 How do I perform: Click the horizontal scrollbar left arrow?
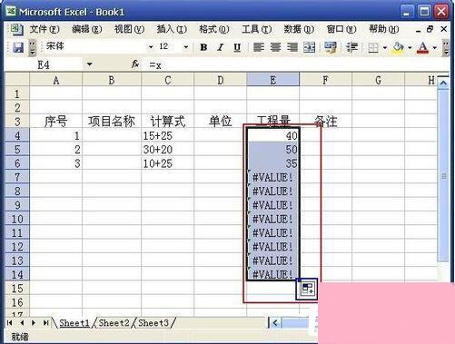(x=275, y=323)
